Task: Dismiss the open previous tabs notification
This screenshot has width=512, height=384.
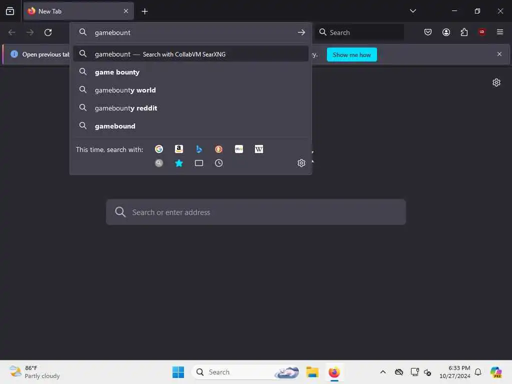Action: pos(499,54)
